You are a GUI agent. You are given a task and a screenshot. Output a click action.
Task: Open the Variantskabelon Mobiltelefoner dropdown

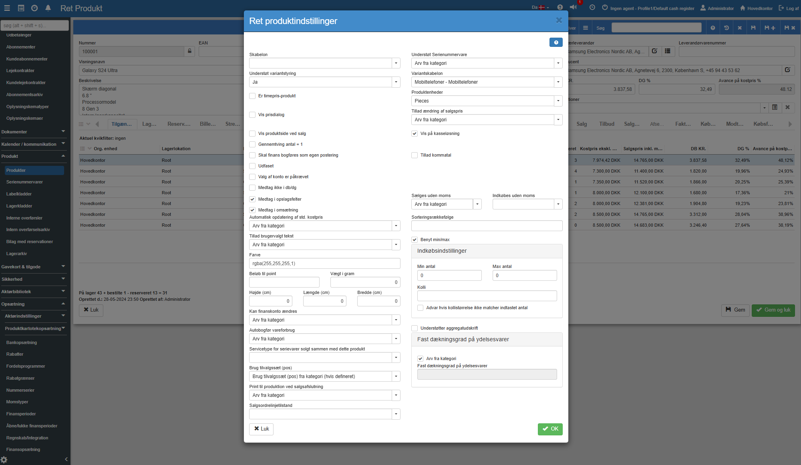point(558,82)
